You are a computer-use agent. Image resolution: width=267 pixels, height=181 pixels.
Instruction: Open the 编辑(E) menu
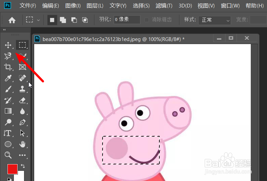point(50,6)
